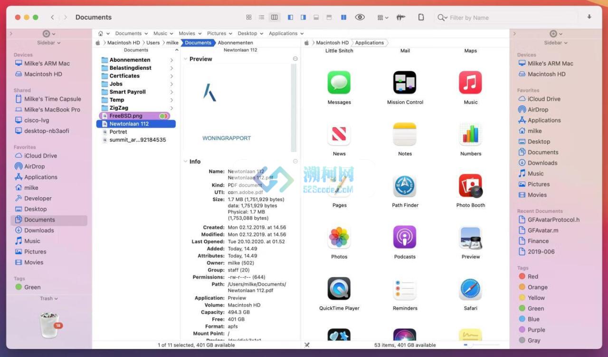608x357 pixels.
Task: Open the Safari app icon
Action: click(x=470, y=289)
